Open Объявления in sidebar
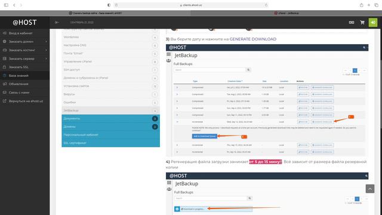This screenshot has width=382, height=215. pyautogui.click(x=24, y=84)
